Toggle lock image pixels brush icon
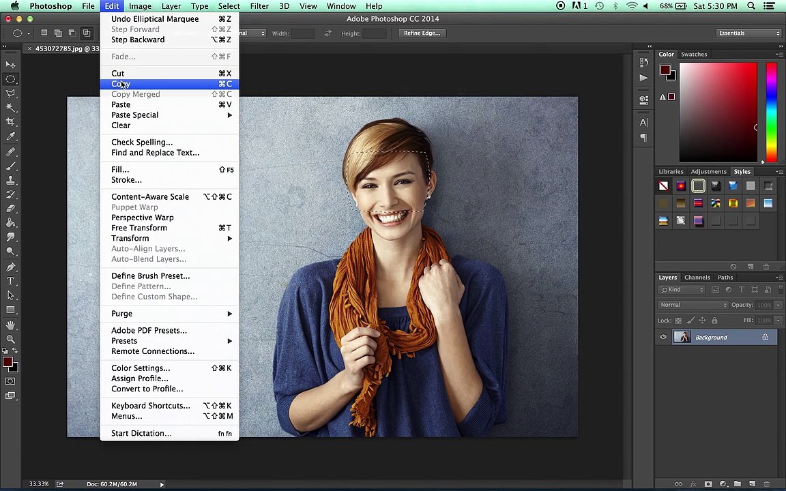Viewport: 786px width, 491px height. pos(690,320)
